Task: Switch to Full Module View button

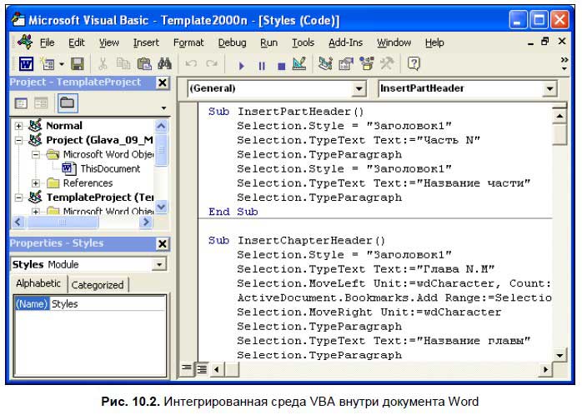Action: pyautogui.click(x=201, y=367)
